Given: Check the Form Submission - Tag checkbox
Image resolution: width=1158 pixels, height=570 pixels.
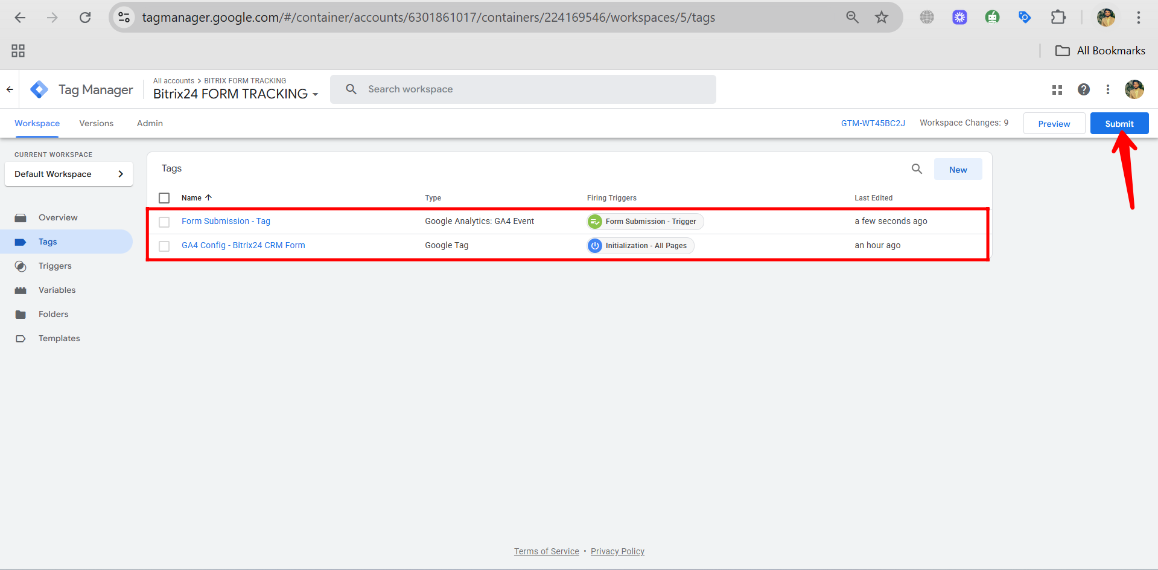Looking at the screenshot, I should [x=164, y=222].
